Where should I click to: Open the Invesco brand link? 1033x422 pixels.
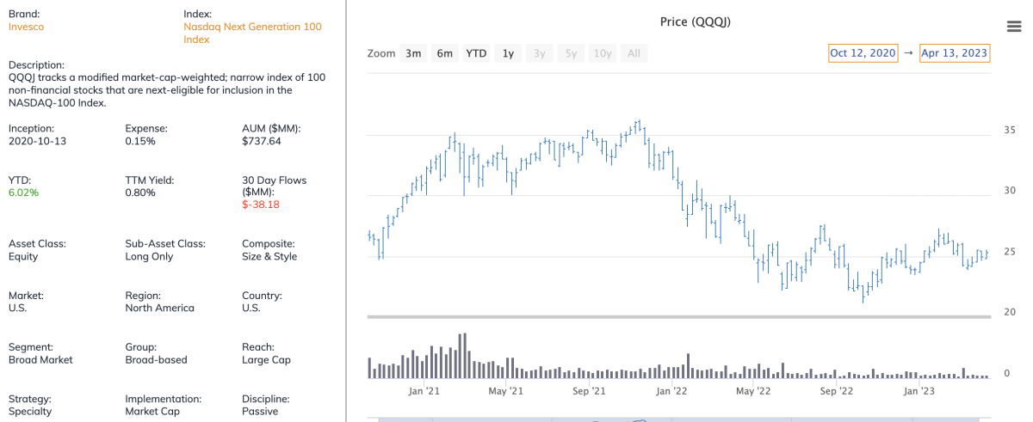point(26,27)
